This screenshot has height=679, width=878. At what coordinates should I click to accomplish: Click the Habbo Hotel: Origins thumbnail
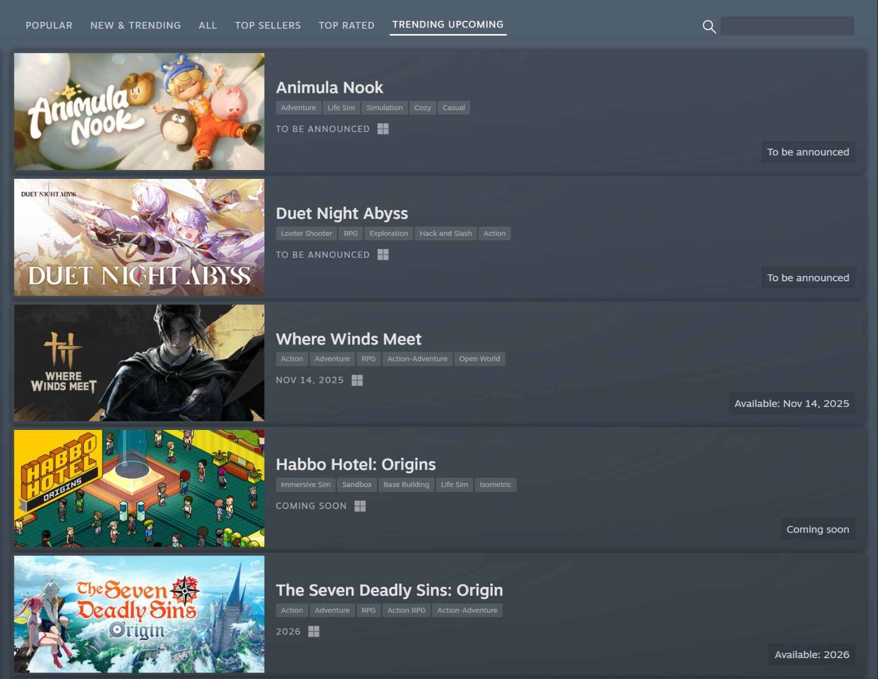coord(139,488)
